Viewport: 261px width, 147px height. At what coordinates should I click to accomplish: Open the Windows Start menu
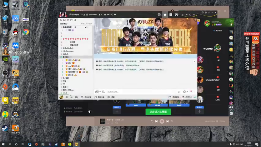point(3,144)
